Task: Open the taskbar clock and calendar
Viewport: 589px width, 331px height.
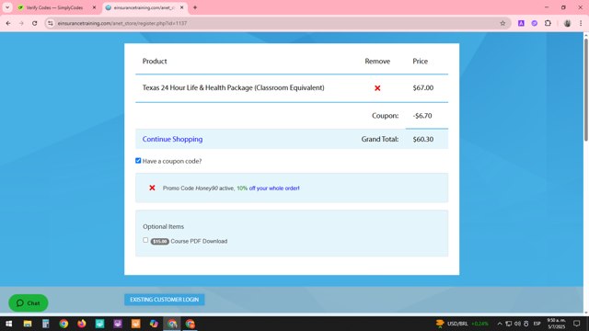Action: click(x=556, y=324)
